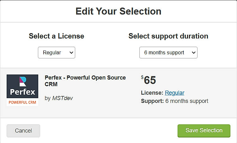Screen dimensions: 237x143
Task: Click the chevron arrow on support duration selector
Action: 192,53
